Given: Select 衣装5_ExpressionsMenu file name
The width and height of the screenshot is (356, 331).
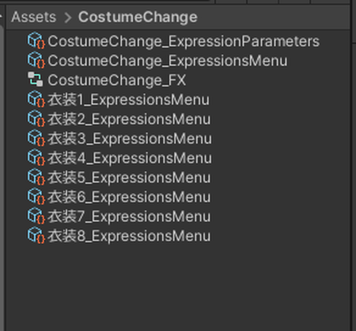Looking at the screenshot, I should pyautogui.click(x=129, y=178).
